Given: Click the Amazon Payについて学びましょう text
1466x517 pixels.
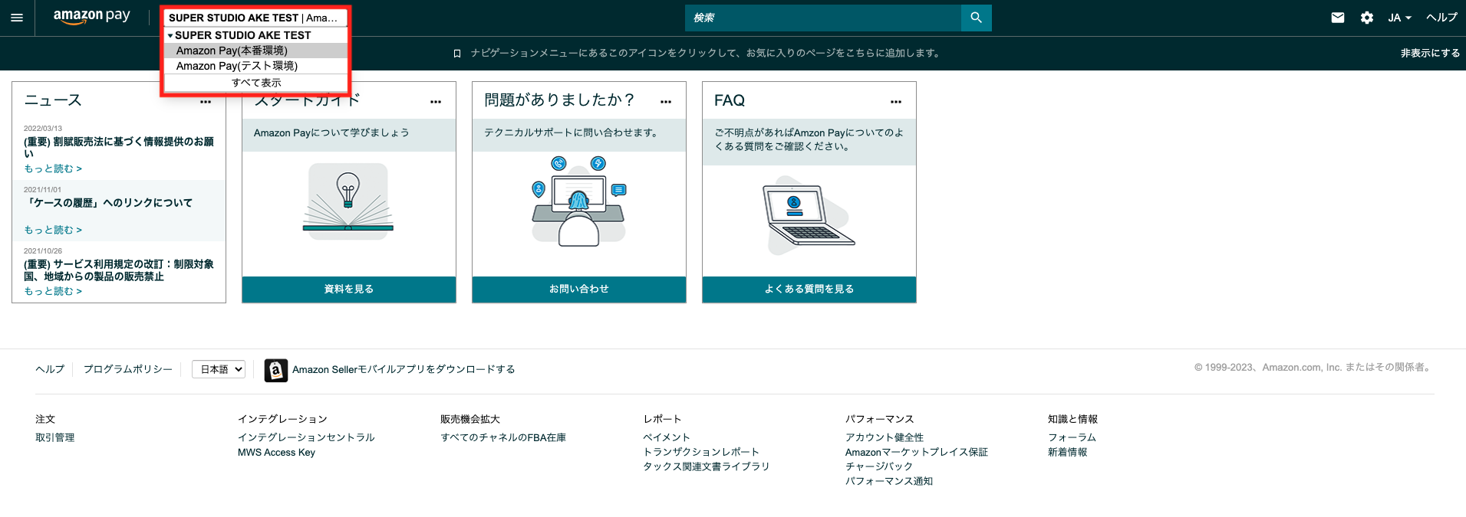Looking at the screenshot, I should click(x=331, y=133).
